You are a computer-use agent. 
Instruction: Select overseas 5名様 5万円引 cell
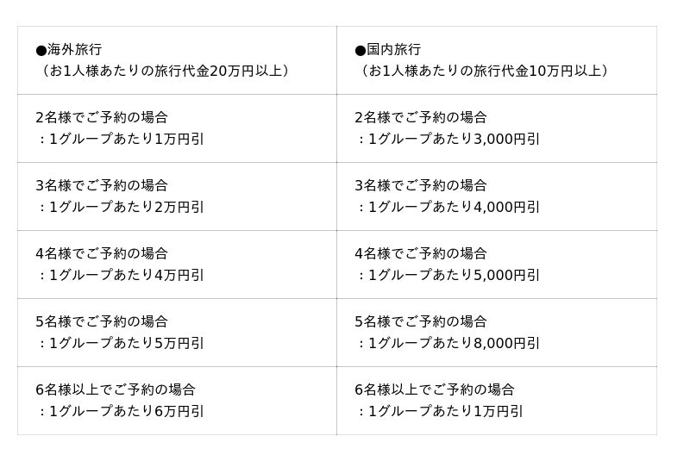tap(177, 333)
